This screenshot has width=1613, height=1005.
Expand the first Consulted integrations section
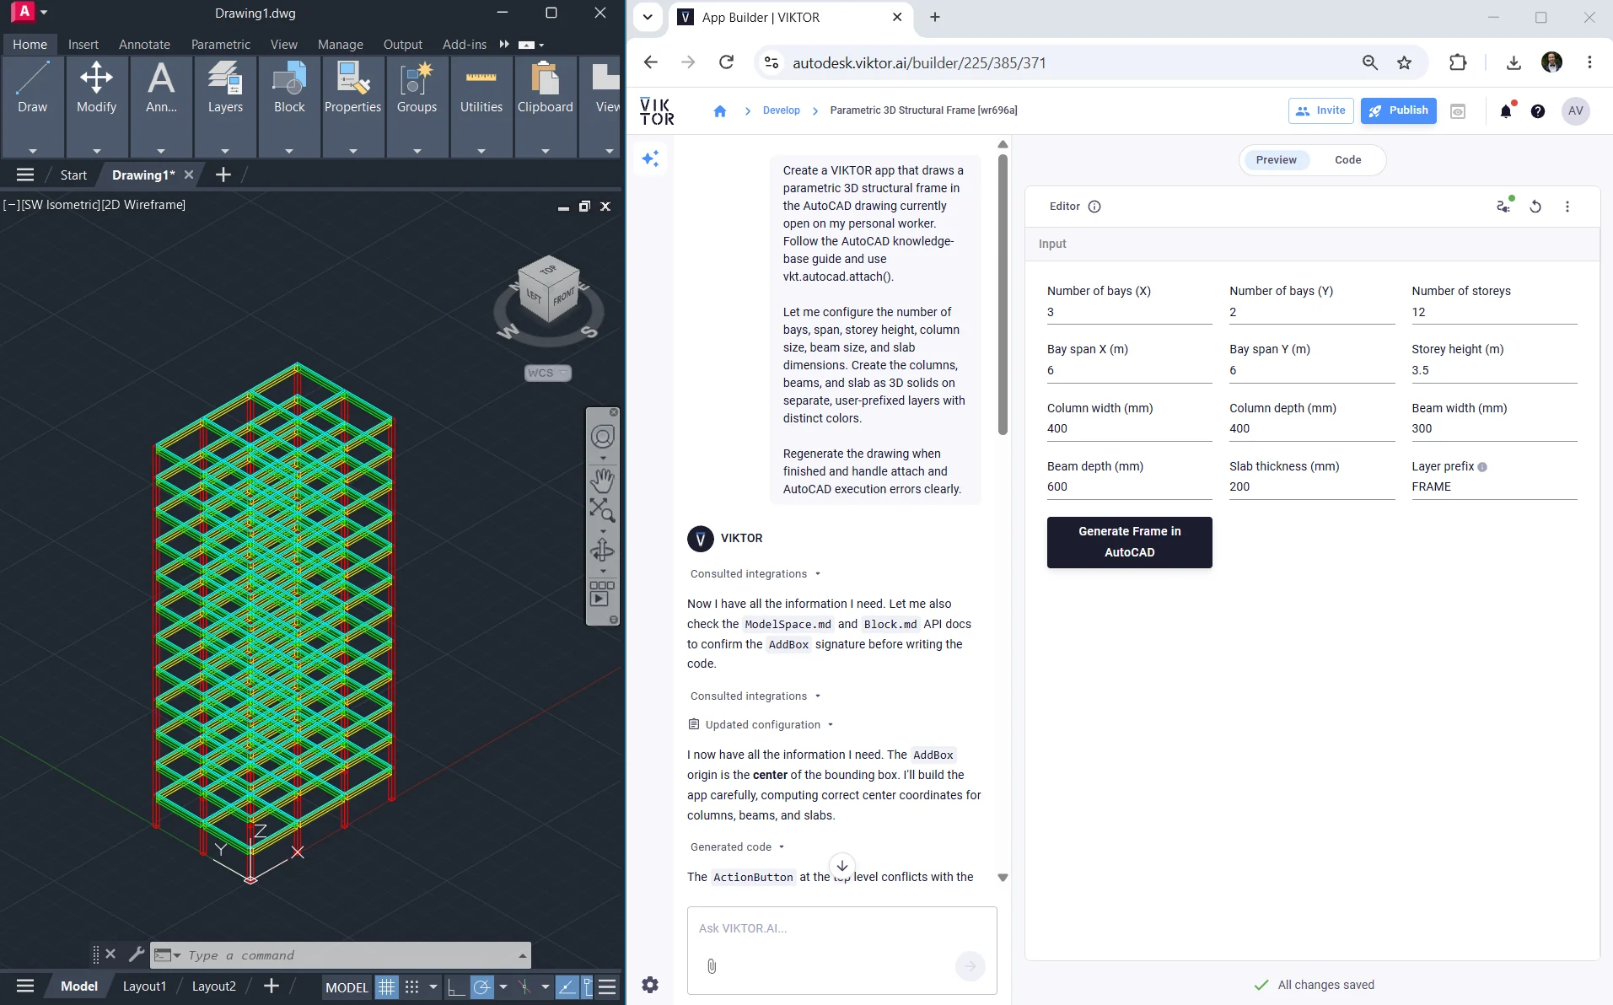(755, 573)
